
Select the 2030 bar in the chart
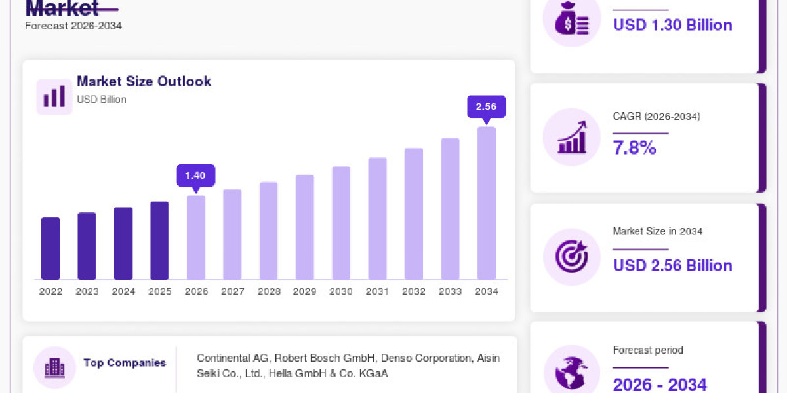[x=341, y=223]
